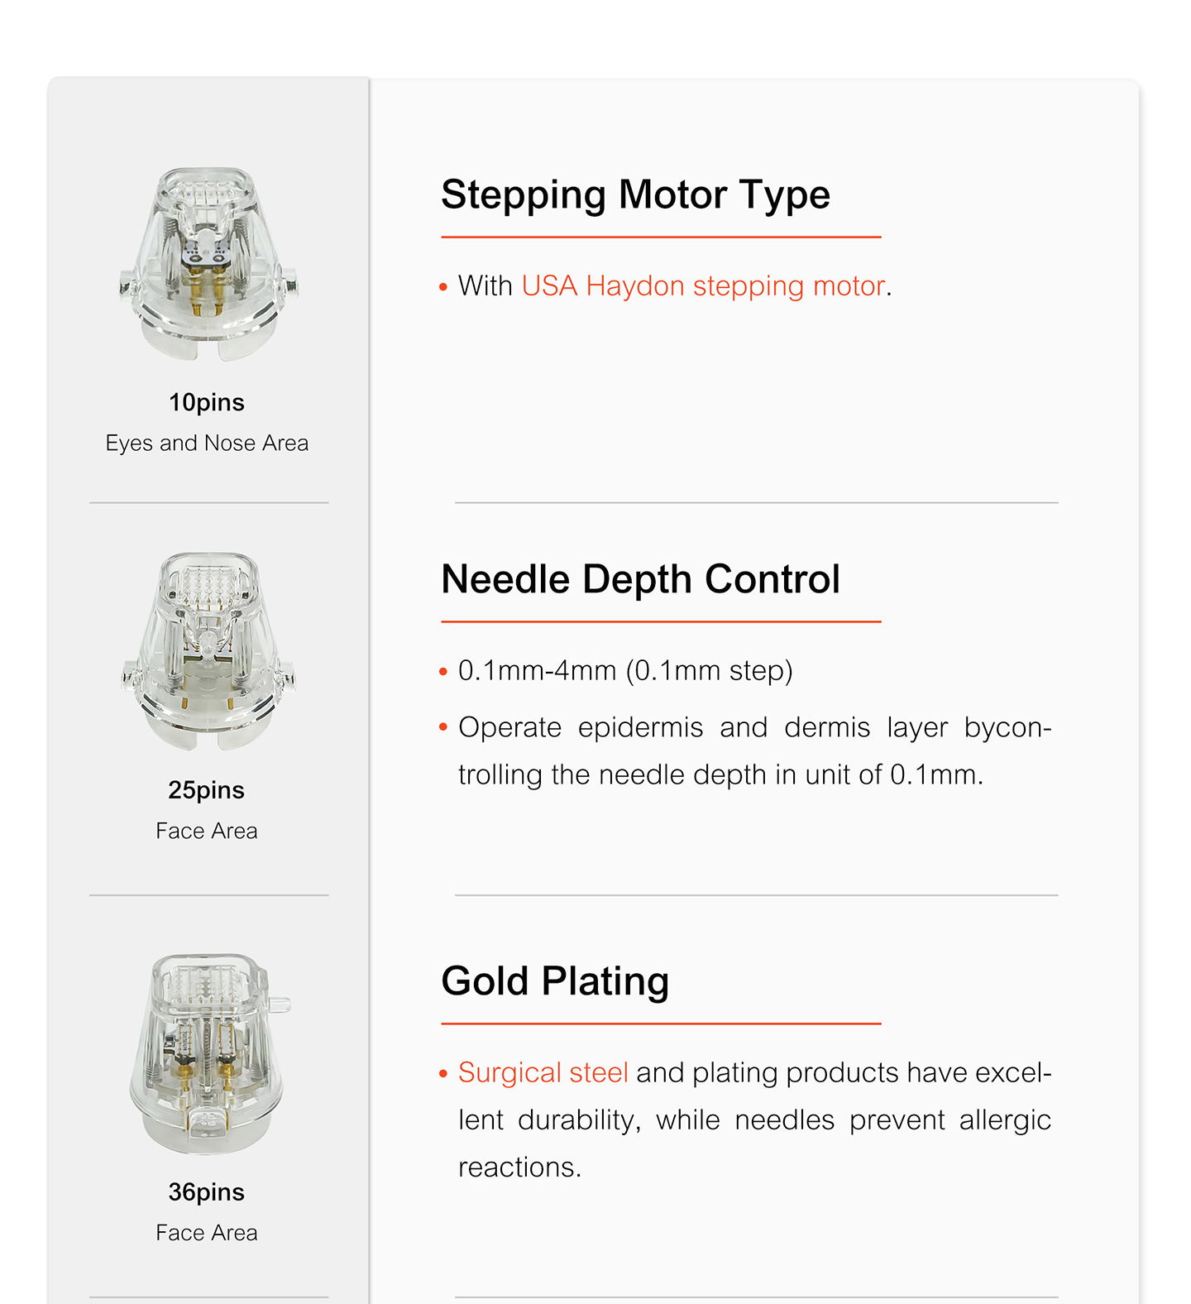Viewport: 1191px width, 1304px height.
Task: Click the Surgical steel orange text
Action: 543,1073
